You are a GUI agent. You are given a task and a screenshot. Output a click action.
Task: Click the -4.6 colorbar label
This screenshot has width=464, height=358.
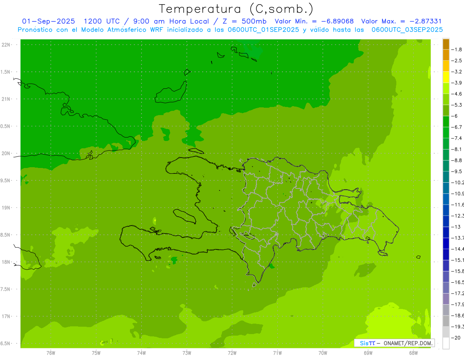(x=457, y=94)
